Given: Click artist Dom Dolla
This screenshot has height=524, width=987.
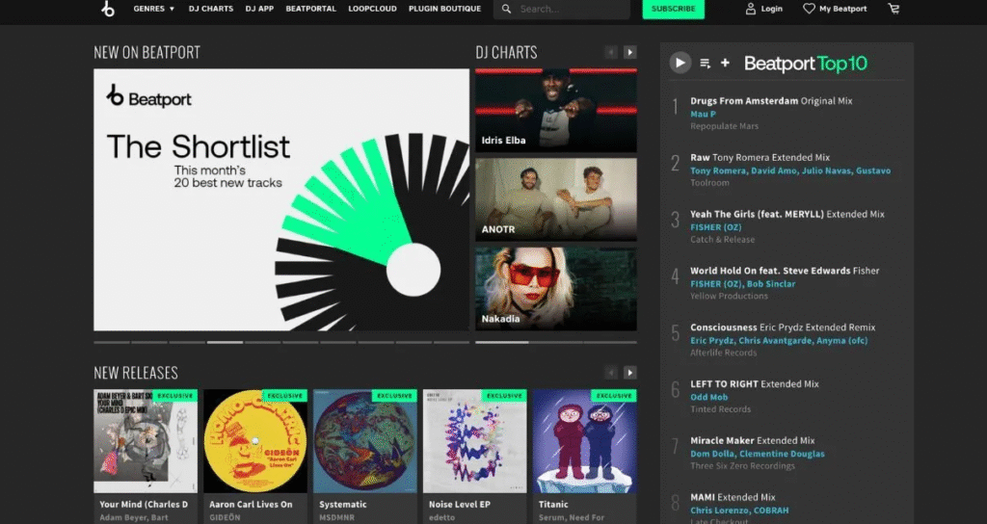Looking at the screenshot, I should click(x=712, y=454).
